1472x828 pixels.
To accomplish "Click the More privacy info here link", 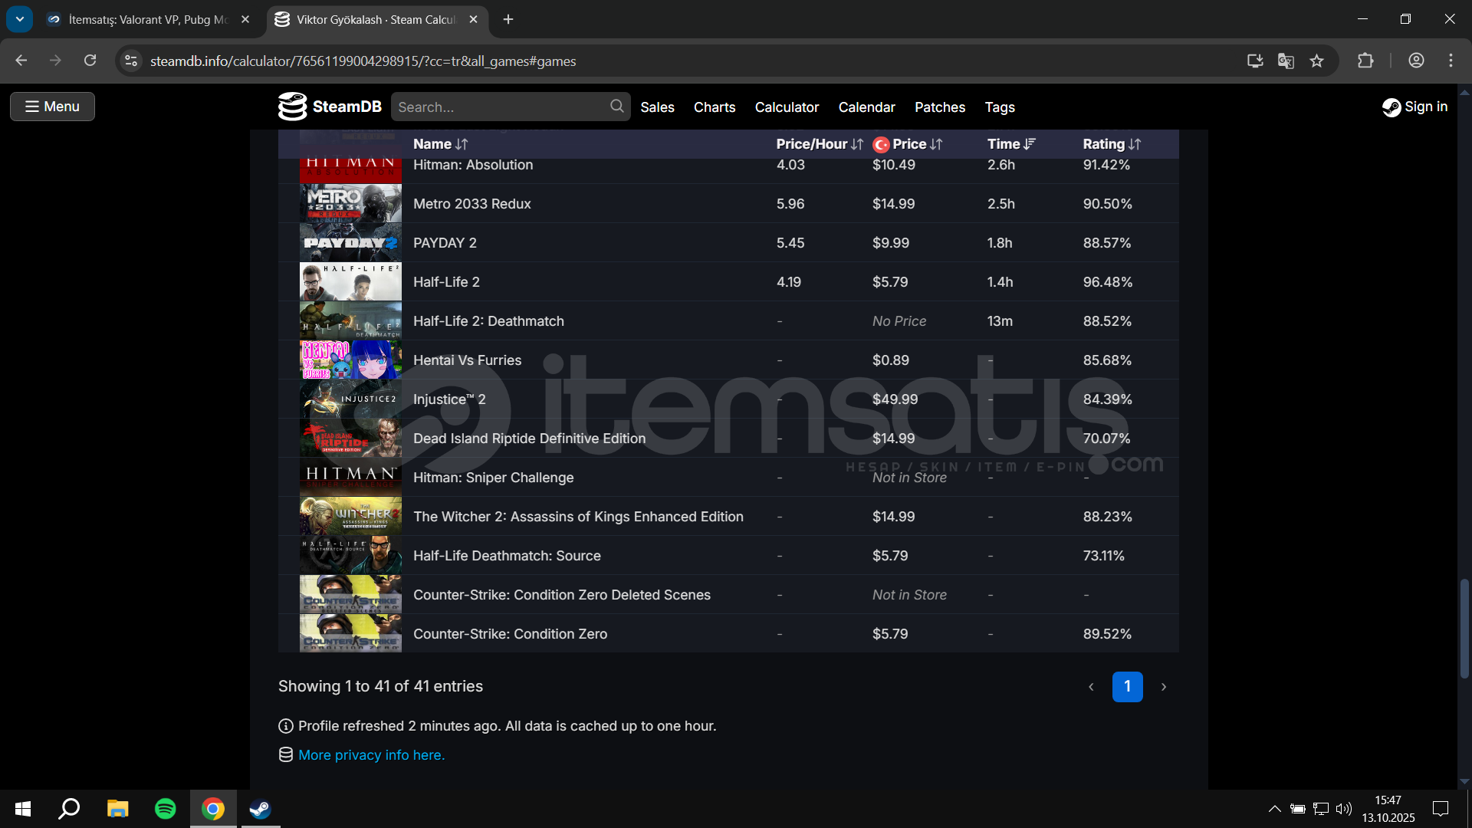I will [371, 755].
